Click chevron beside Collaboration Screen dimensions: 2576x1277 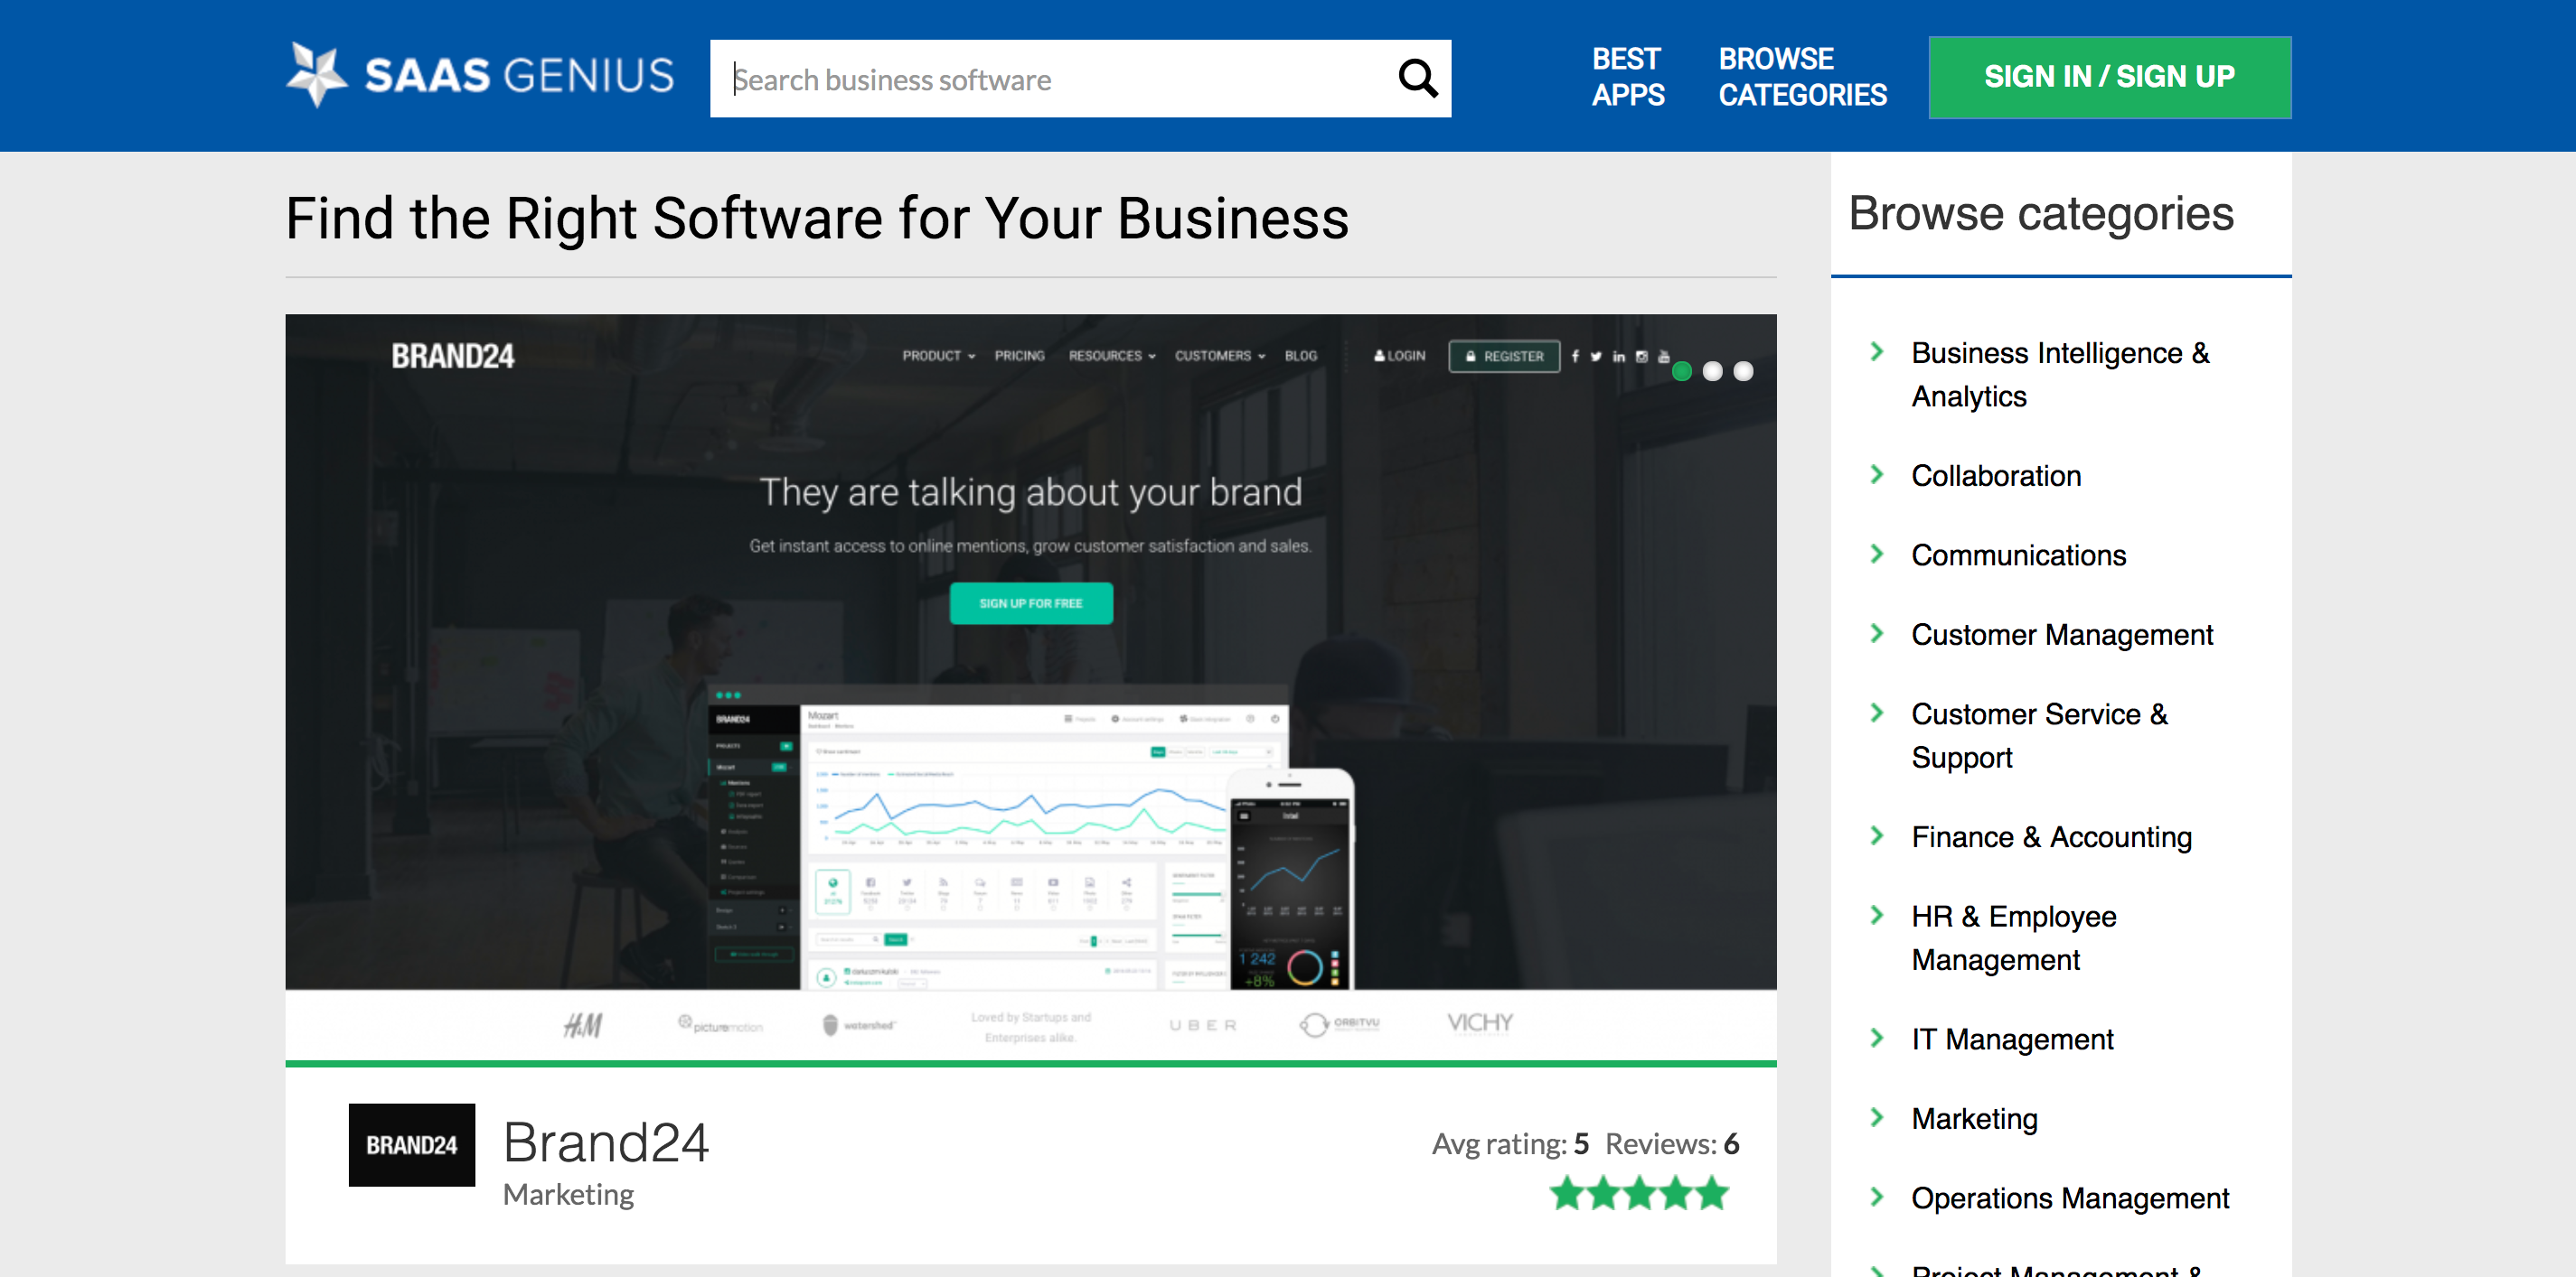tap(1877, 475)
